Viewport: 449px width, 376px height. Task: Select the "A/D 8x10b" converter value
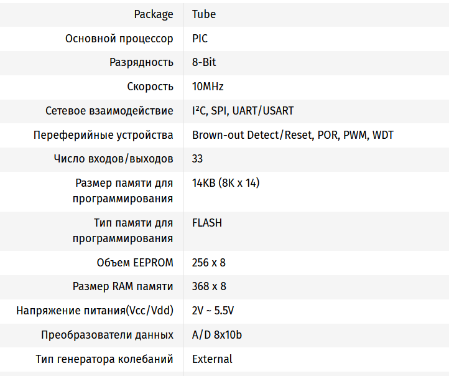pyautogui.click(x=217, y=335)
